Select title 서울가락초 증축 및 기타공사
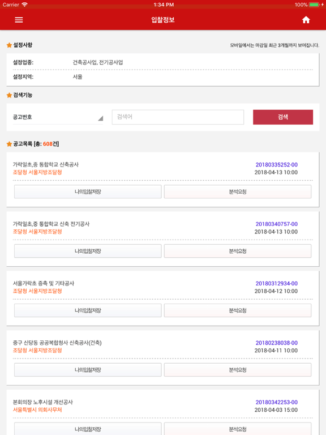This screenshot has height=435, width=326. pyautogui.click(x=44, y=283)
